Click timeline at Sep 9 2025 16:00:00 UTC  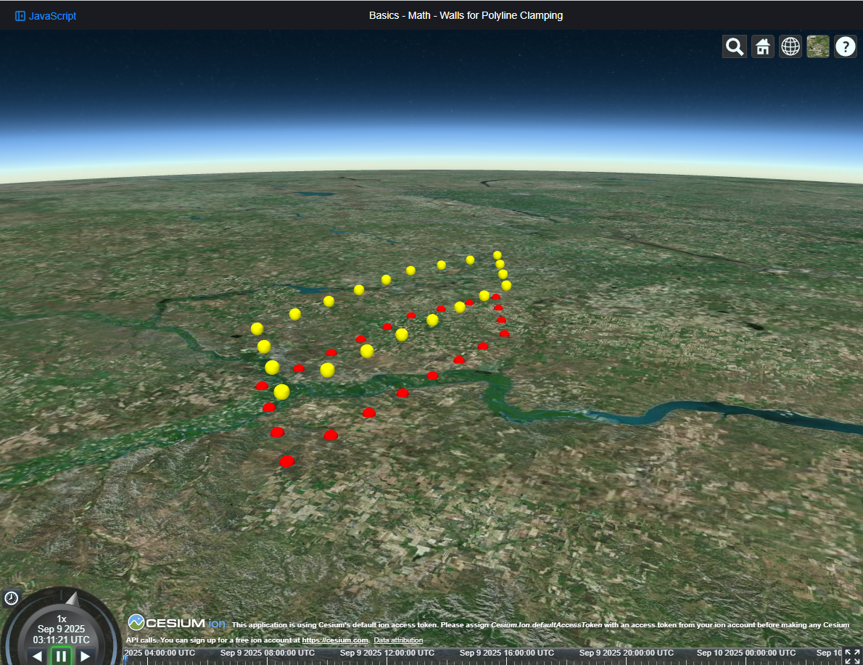point(507,653)
